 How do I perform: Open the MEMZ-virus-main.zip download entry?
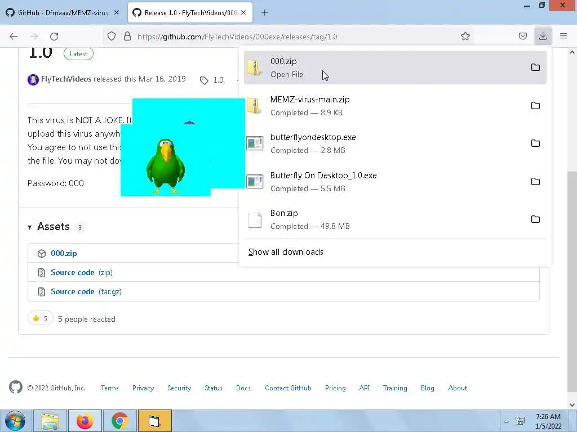click(395, 106)
